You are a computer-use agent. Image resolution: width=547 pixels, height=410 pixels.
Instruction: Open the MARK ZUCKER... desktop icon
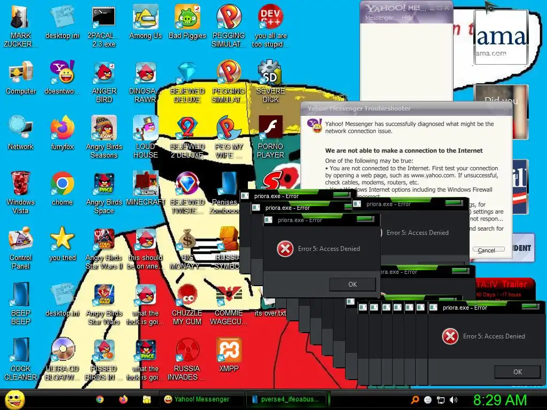20,25
